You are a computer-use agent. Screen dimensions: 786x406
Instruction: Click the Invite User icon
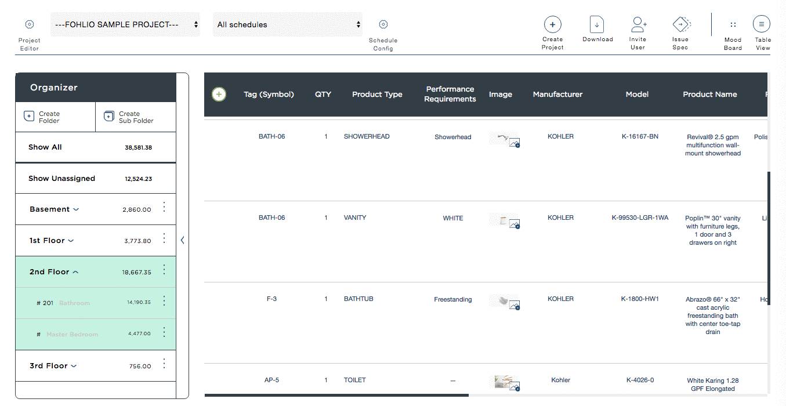tap(639, 24)
